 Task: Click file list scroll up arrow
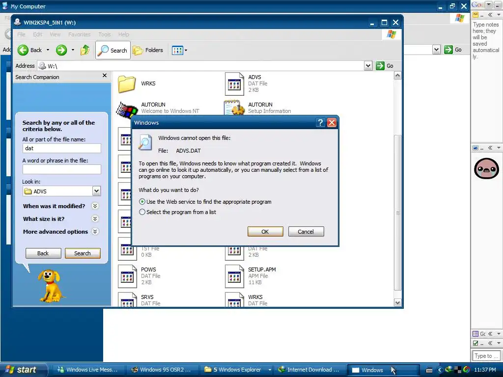click(x=398, y=76)
